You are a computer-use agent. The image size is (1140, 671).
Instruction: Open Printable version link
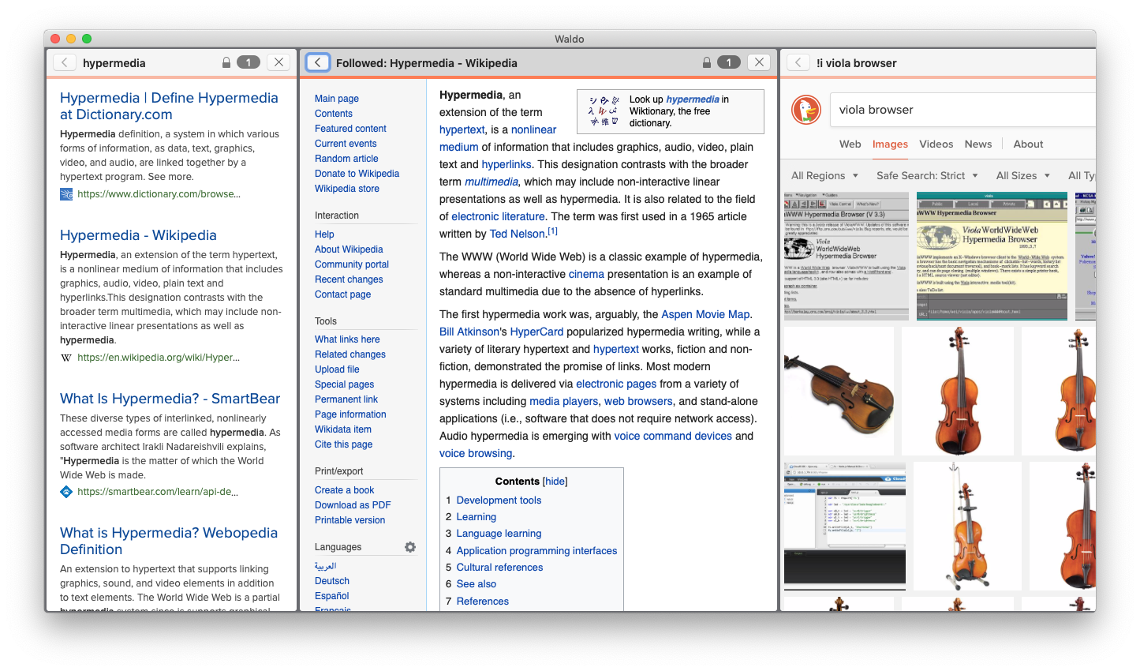[349, 520]
